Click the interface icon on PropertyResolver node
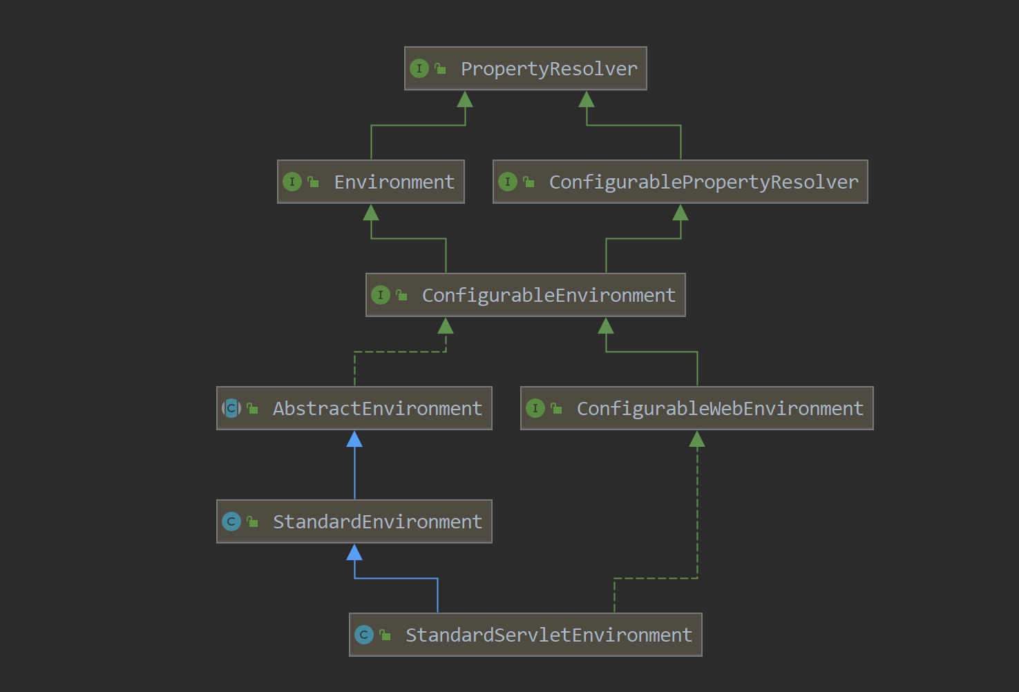Image resolution: width=1019 pixels, height=692 pixels. pos(419,68)
